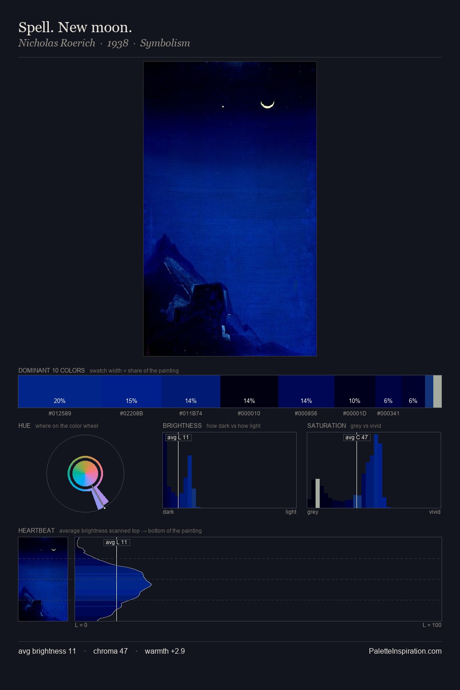Viewport: 460px width, 690px height.
Task: Click hex code label #000341
Action: click(388, 414)
